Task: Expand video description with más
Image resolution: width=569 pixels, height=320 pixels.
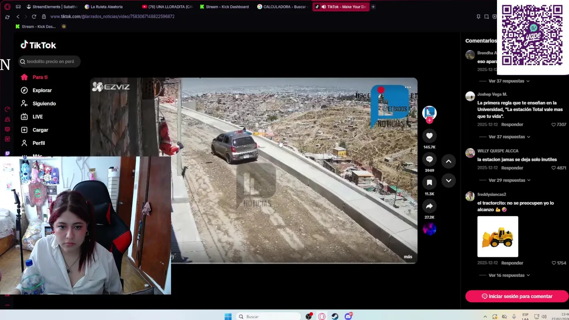Action: point(408,257)
